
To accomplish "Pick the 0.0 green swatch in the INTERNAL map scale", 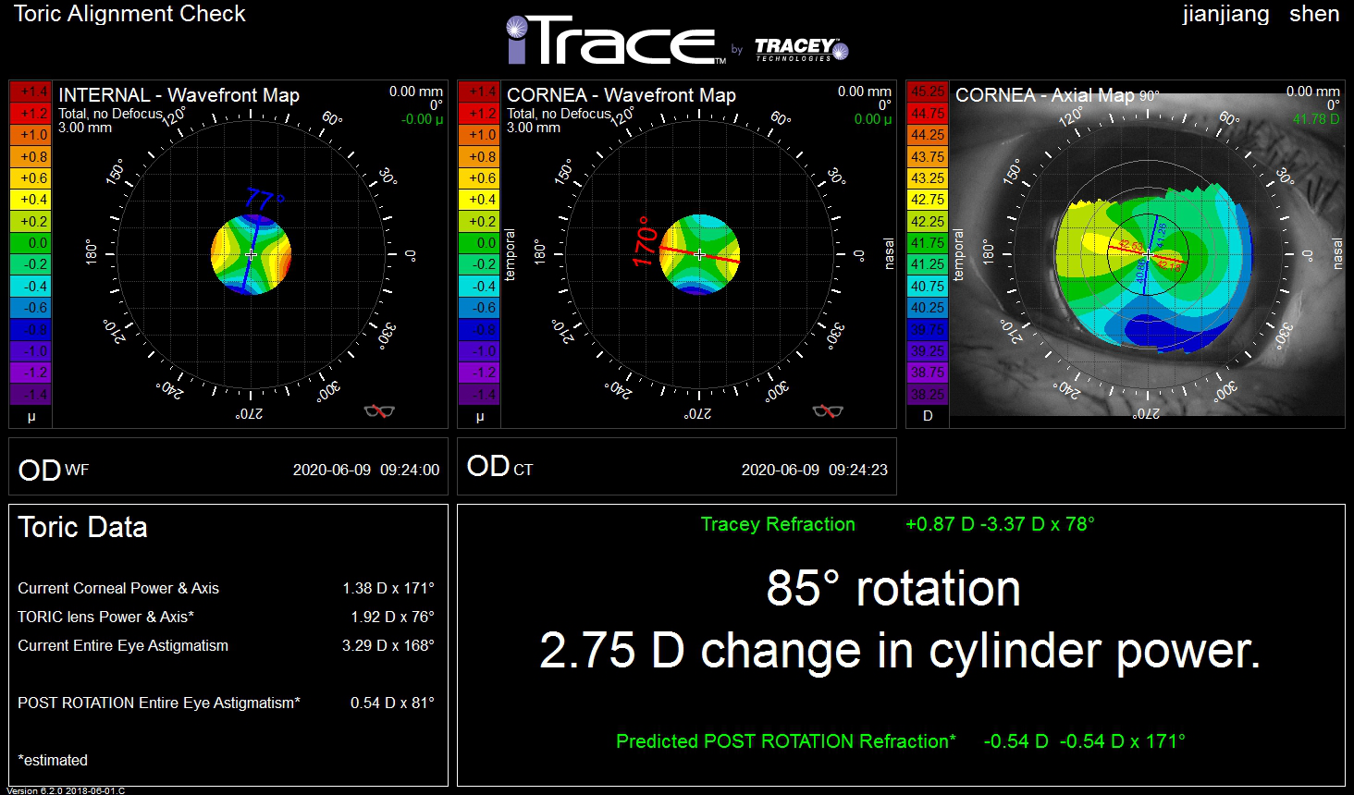I will coord(31,242).
